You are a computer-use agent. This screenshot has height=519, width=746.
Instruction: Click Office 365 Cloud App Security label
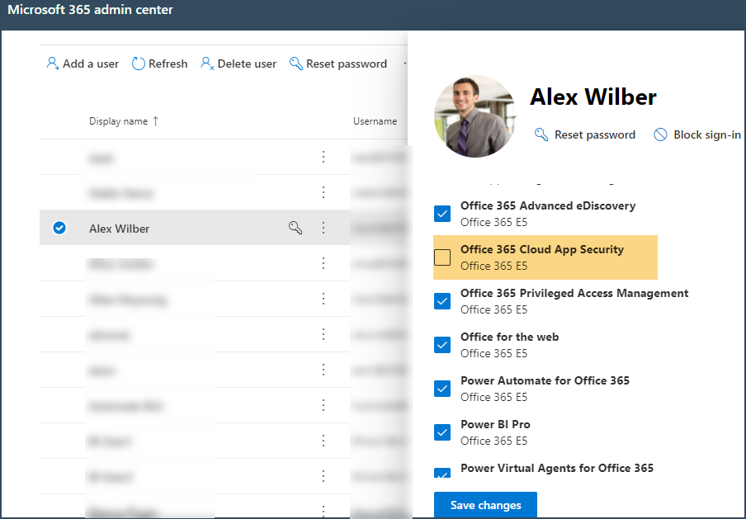click(x=542, y=249)
